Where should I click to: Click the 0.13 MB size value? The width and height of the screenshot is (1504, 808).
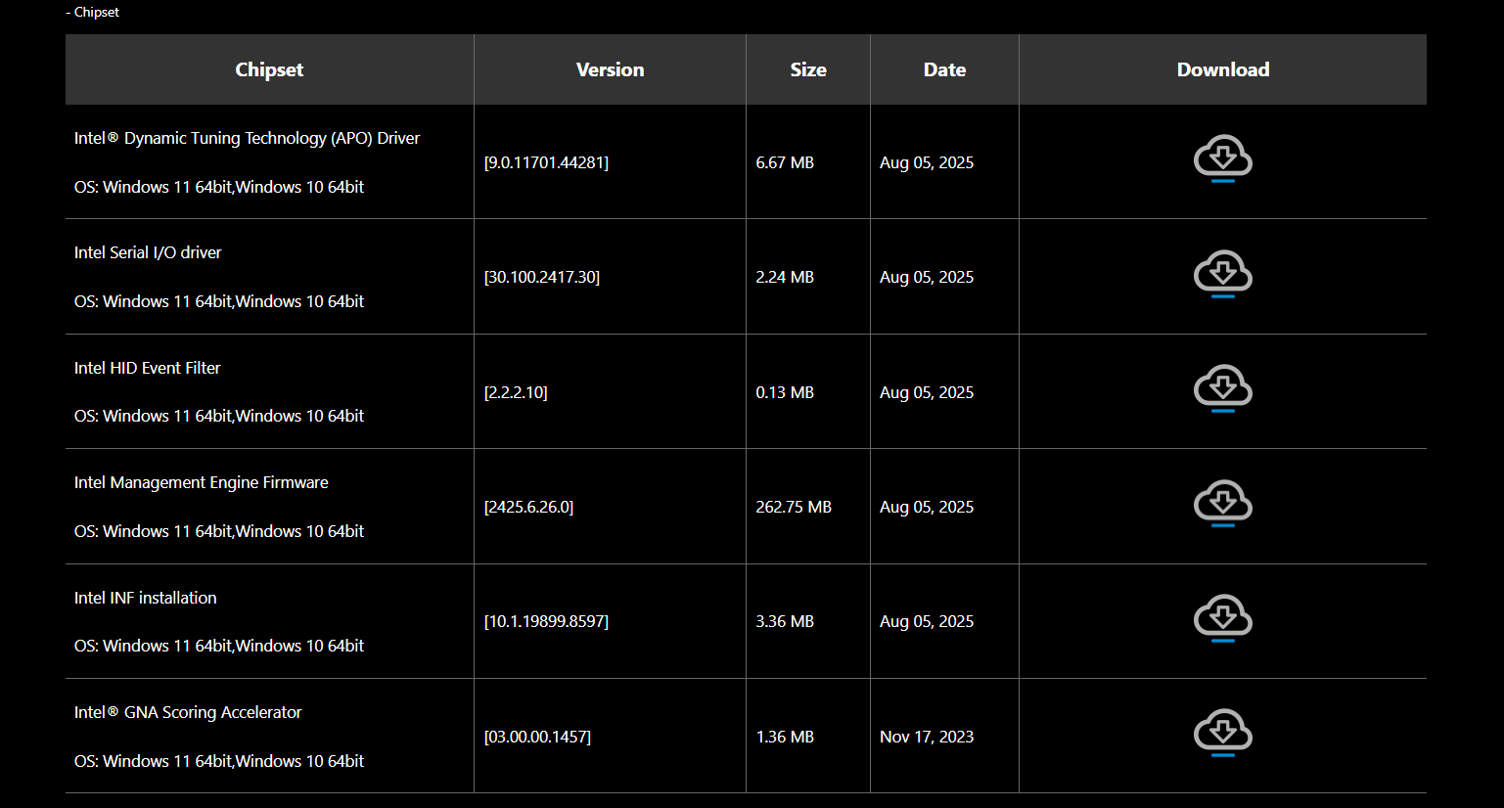[x=785, y=392]
